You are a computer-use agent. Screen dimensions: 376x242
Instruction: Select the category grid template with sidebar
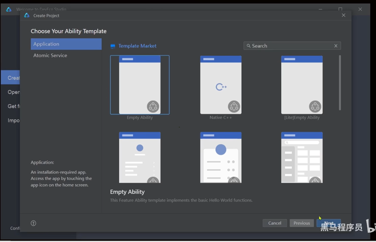(302, 157)
